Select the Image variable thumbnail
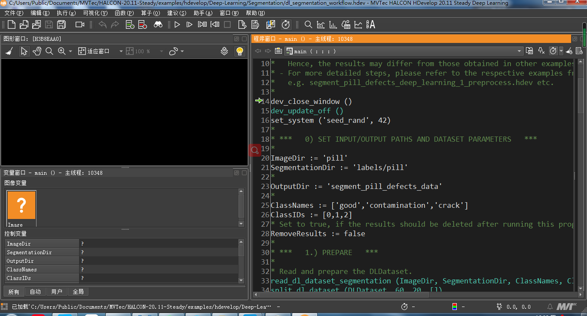The image size is (587, 316). (x=21, y=209)
